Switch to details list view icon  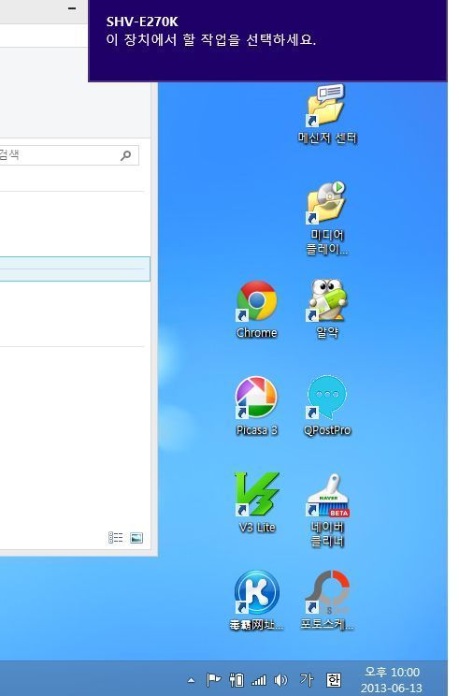pyautogui.click(x=115, y=538)
